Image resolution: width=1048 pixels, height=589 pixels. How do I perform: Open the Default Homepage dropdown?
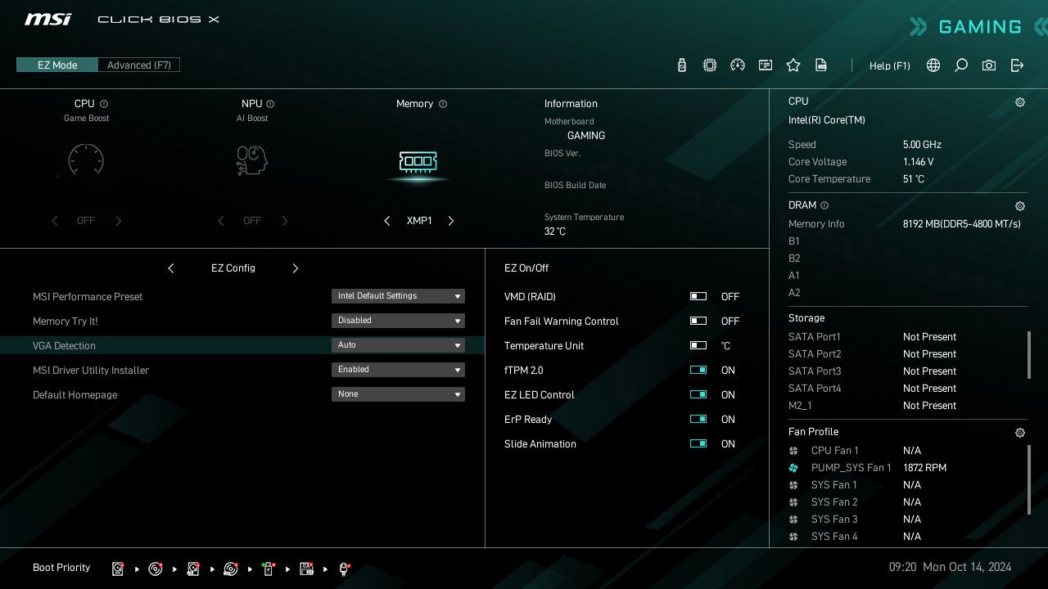point(398,394)
